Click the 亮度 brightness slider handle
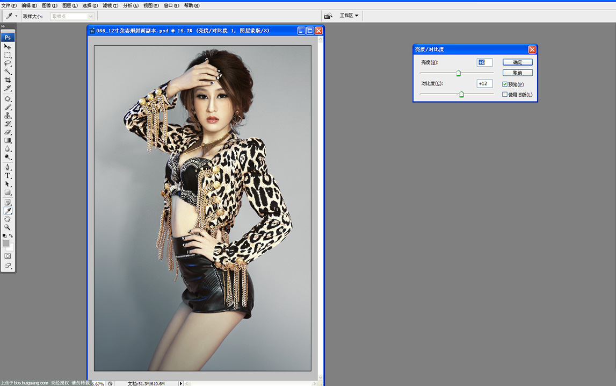The image size is (616, 386). 458,73
